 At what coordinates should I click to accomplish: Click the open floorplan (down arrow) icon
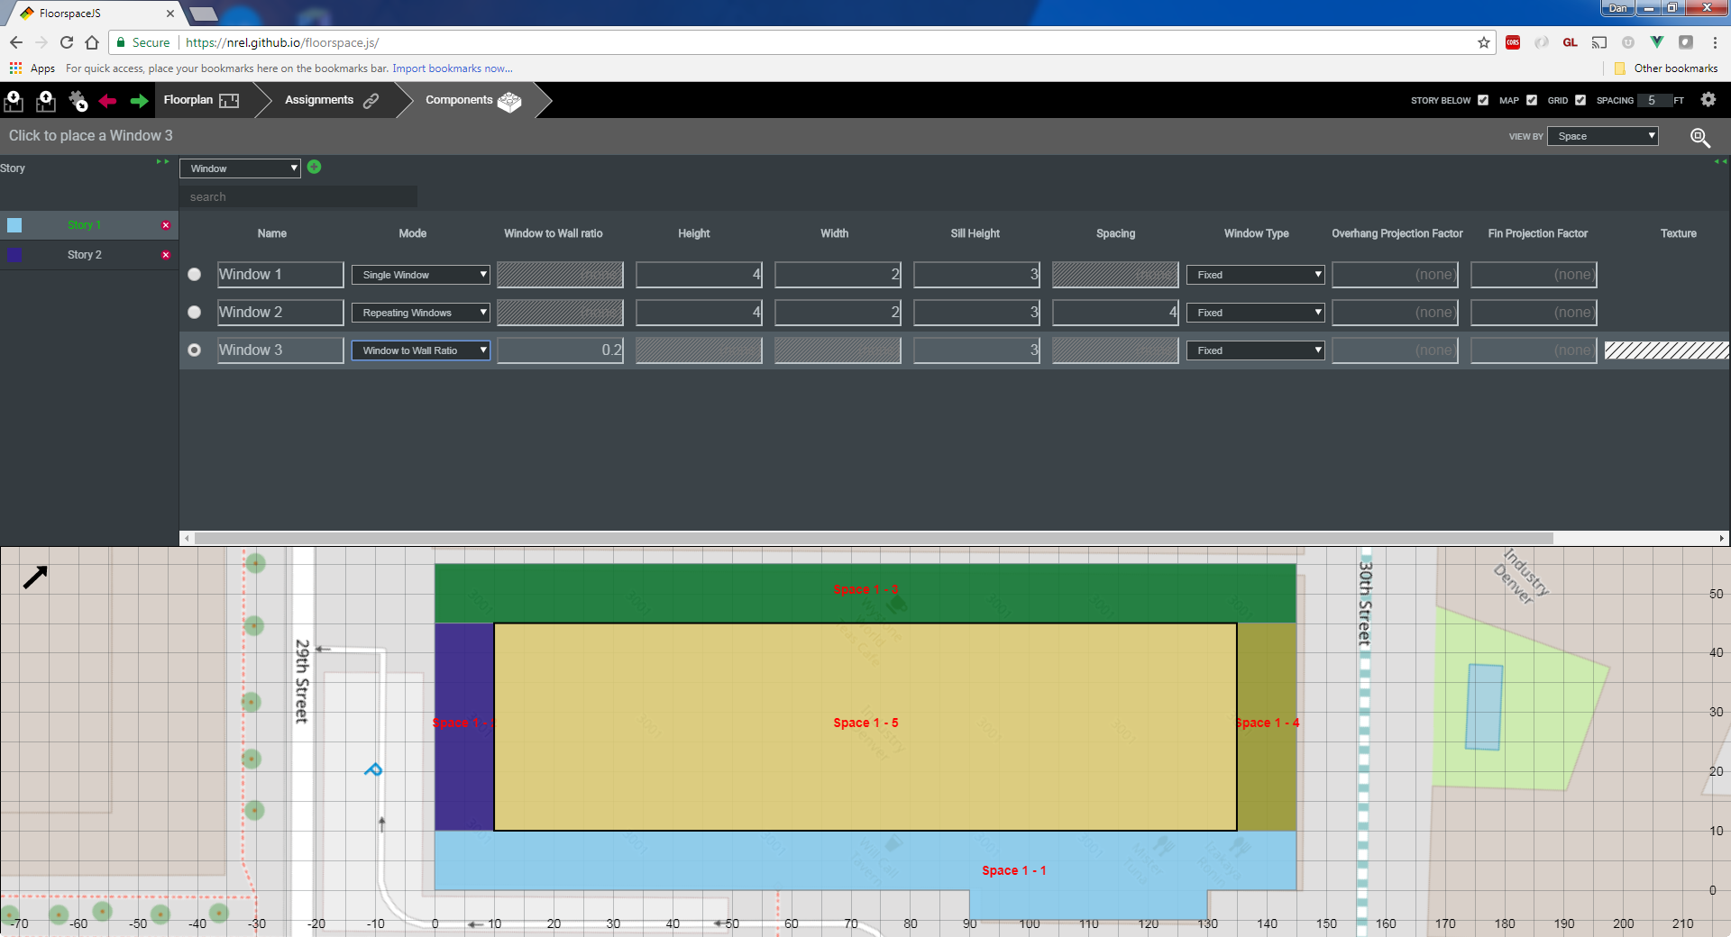click(x=14, y=101)
